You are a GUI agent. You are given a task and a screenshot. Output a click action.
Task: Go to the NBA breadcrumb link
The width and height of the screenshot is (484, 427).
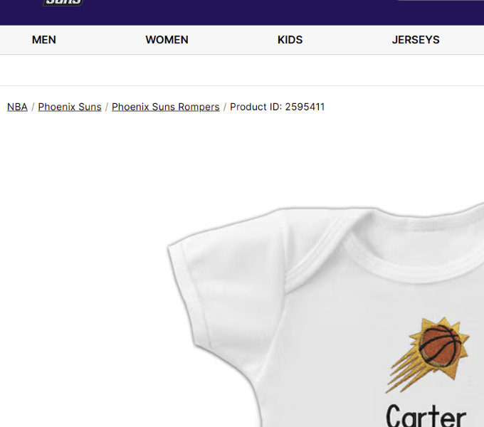(x=17, y=107)
